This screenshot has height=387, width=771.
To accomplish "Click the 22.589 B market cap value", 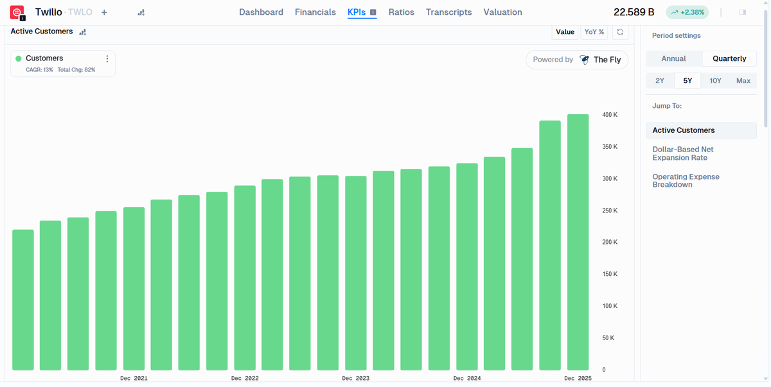I will coord(634,12).
